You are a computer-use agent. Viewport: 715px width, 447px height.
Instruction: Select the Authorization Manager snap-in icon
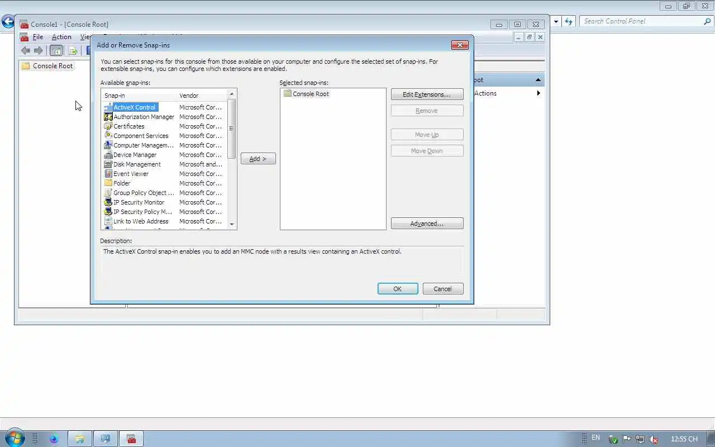pos(108,117)
